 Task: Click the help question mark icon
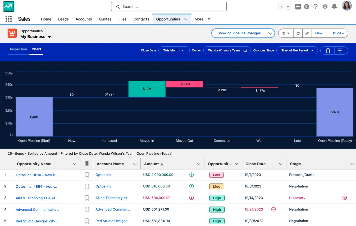(316, 7)
